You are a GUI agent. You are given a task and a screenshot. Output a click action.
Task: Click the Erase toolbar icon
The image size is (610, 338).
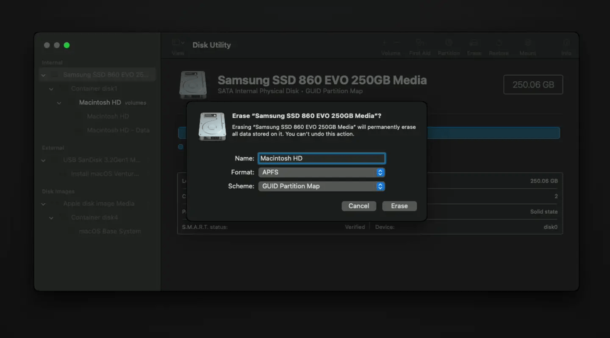474,43
